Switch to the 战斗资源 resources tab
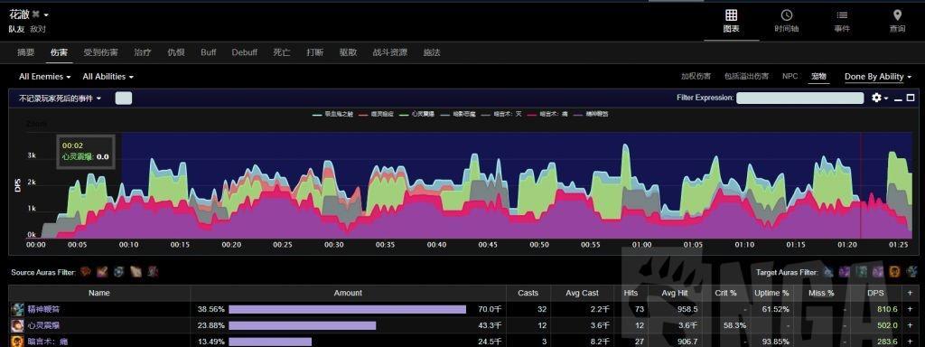Viewport: 925px width, 347px height. tap(389, 52)
